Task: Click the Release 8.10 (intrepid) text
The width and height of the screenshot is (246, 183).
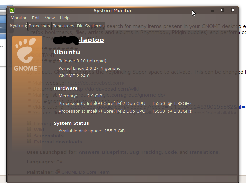Action: coord(82,61)
